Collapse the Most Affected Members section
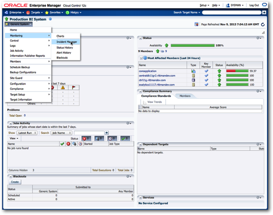The image size is (273, 215). click(x=141, y=58)
